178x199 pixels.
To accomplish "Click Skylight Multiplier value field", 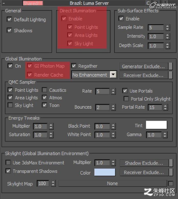I will point(102,163).
